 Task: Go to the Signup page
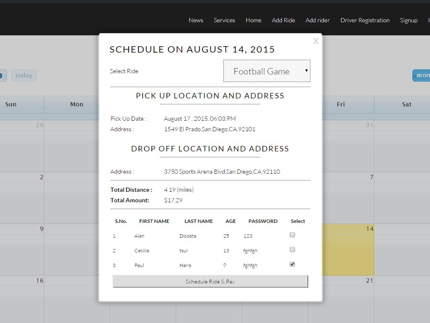pos(409,20)
